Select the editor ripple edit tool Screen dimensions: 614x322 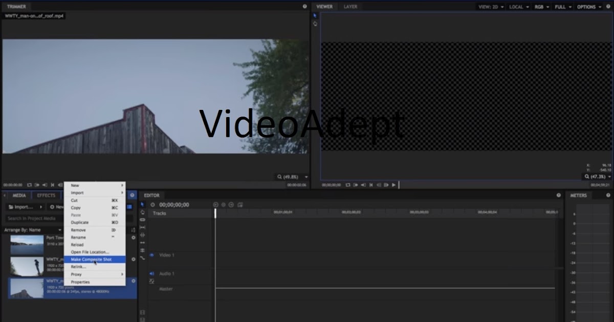[142, 242]
